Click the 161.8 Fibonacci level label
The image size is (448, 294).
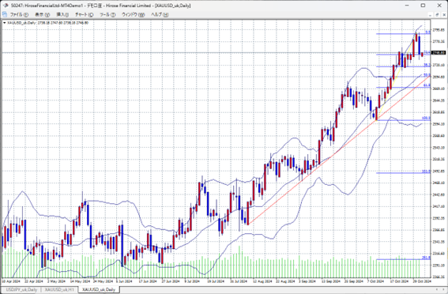pos(426,171)
